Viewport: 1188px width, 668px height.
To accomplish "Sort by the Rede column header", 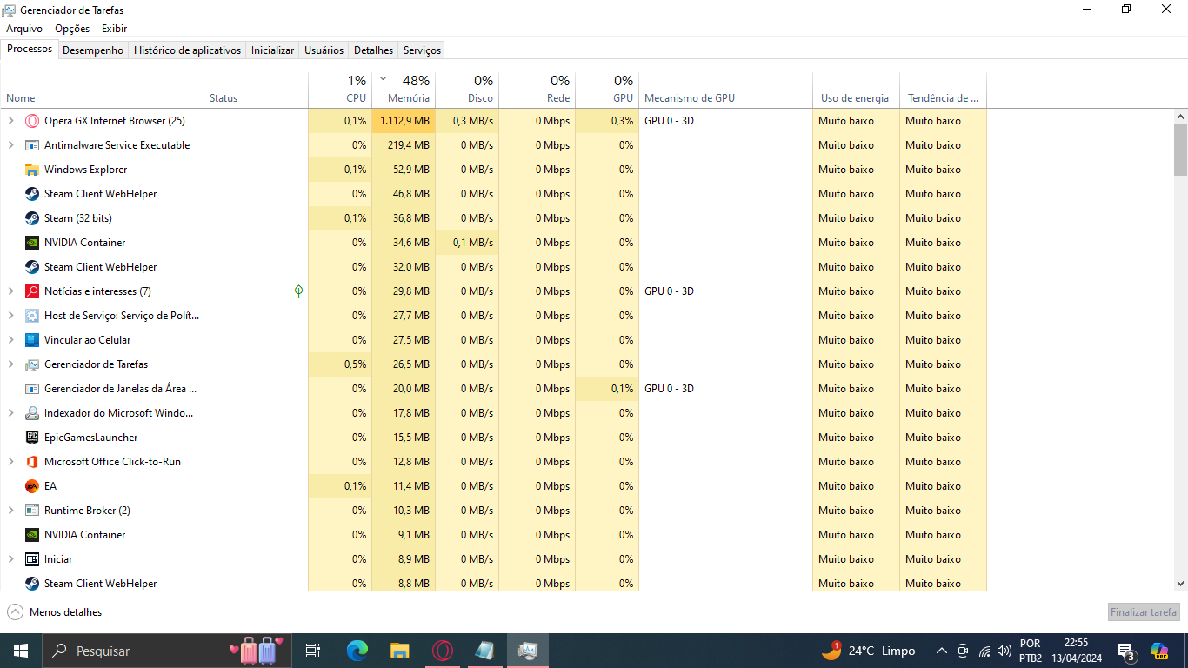I will coord(537,90).
